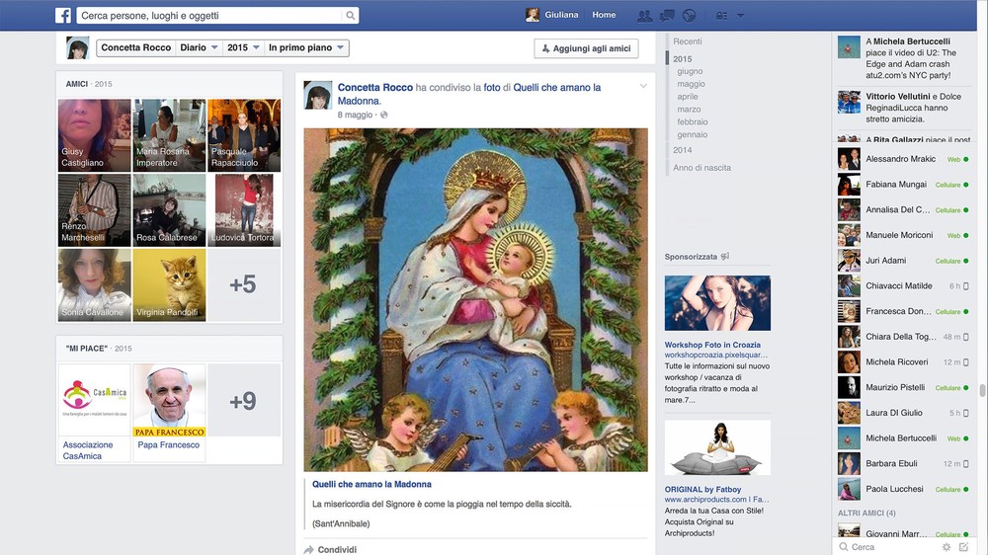Image resolution: width=988 pixels, height=555 pixels.
Task: Open Associazione CasAmica page link
Action: (x=88, y=450)
